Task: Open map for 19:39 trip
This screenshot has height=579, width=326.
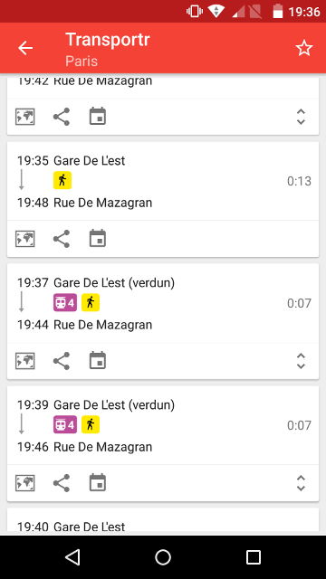Action: [x=25, y=483]
